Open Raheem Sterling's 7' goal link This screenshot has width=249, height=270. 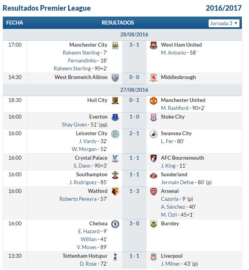click(81, 53)
